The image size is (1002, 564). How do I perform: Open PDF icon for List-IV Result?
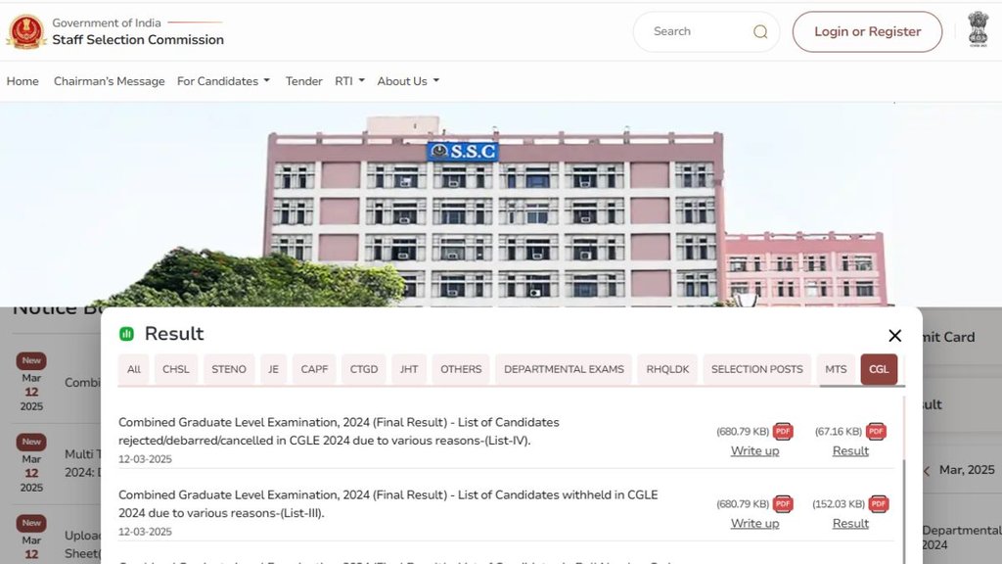coord(876,432)
